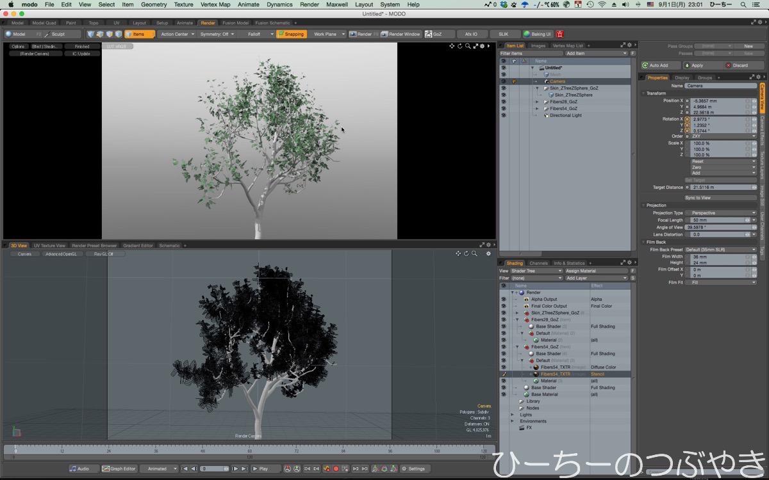The height and width of the screenshot is (480, 769).
Task: Open the Graph Editor
Action: [119, 468]
